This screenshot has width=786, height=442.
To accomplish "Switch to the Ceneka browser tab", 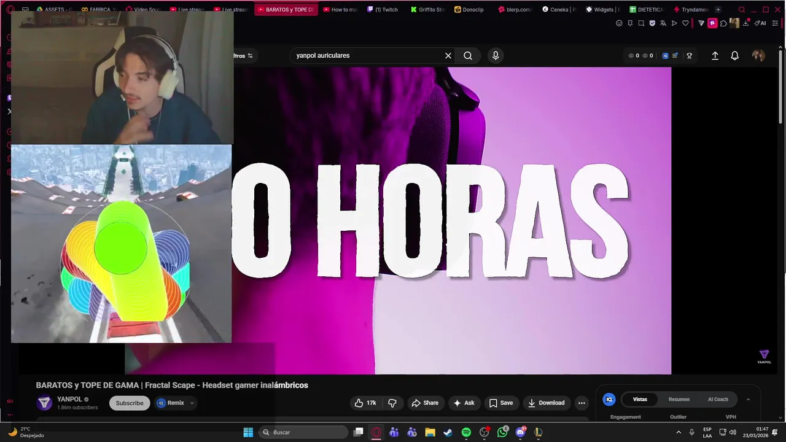I will [x=559, y=9].
